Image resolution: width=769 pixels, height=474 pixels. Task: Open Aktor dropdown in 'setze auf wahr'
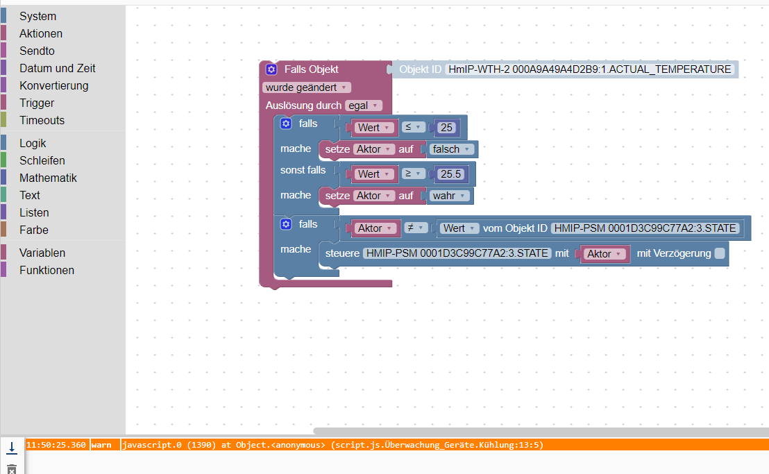373,196
